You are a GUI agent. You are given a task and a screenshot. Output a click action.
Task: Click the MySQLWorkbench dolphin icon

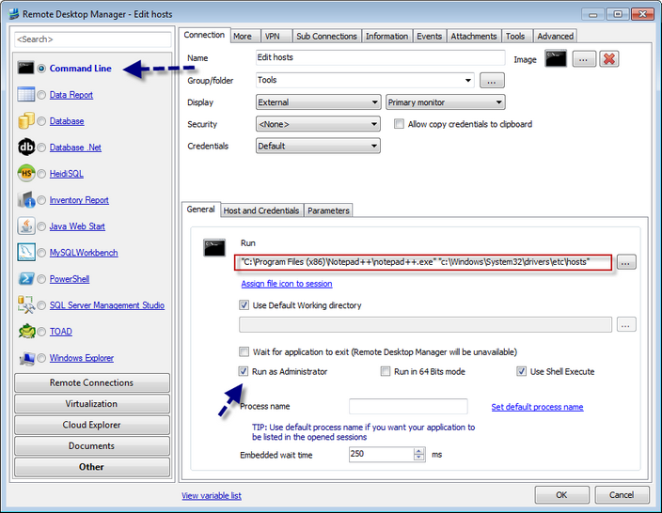tap(26, 253)
